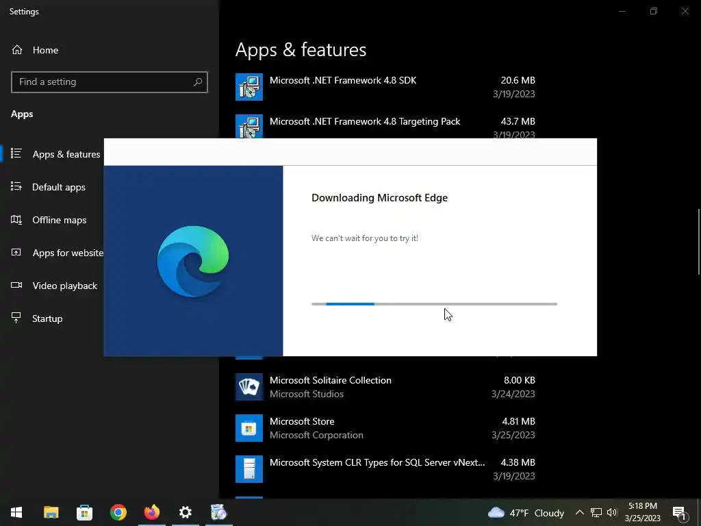Click the Startup monitor icon
The image size is (701, 526).
tap(16, 318)
